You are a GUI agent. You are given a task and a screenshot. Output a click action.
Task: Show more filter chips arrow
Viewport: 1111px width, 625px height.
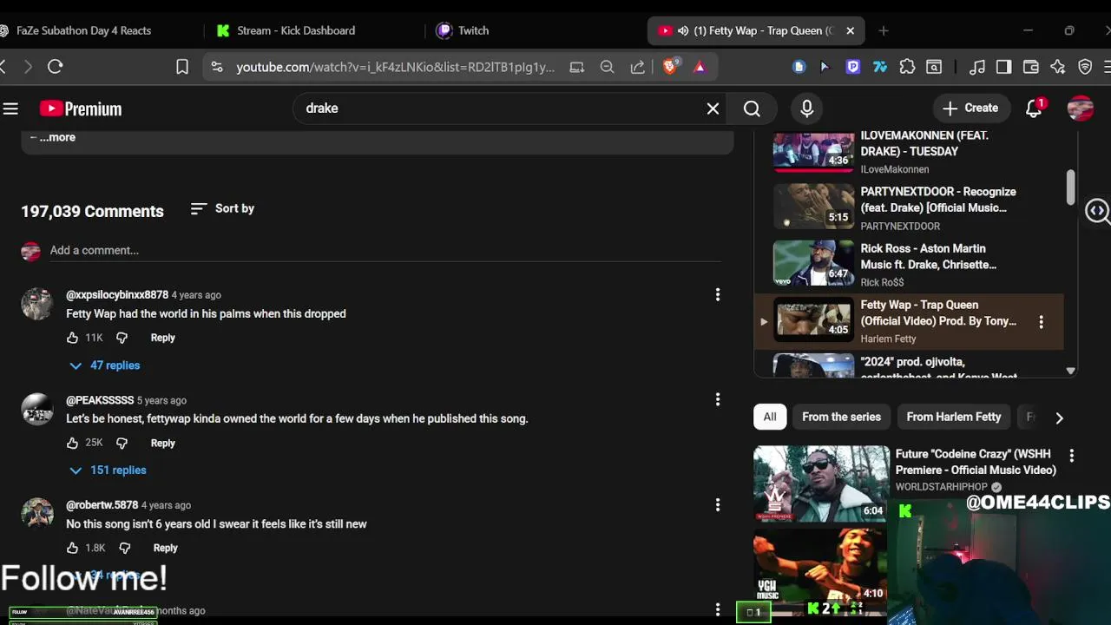[1059, 418]
